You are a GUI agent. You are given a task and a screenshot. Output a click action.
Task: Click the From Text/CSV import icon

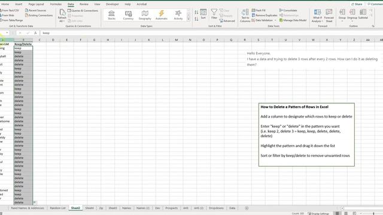pos(10,11)
